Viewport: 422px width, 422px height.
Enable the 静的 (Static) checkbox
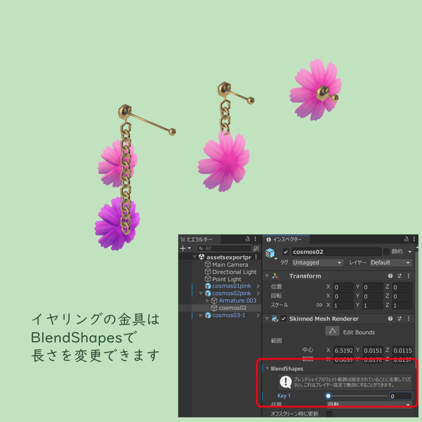pyautogui.click(x=387, y=252)
